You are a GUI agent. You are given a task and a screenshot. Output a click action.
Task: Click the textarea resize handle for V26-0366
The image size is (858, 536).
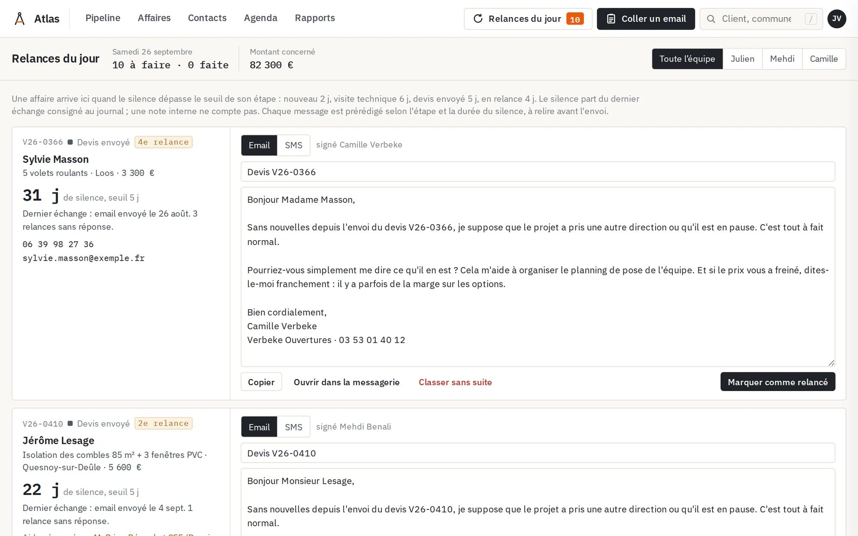tap(831, 363)
